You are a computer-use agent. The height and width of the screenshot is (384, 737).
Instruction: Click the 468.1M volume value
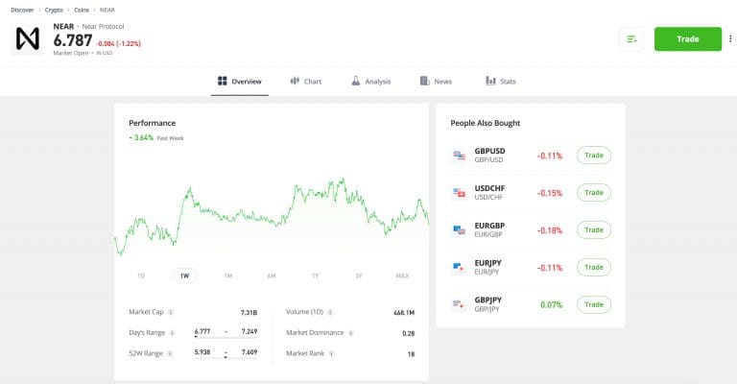coord(404,313)
